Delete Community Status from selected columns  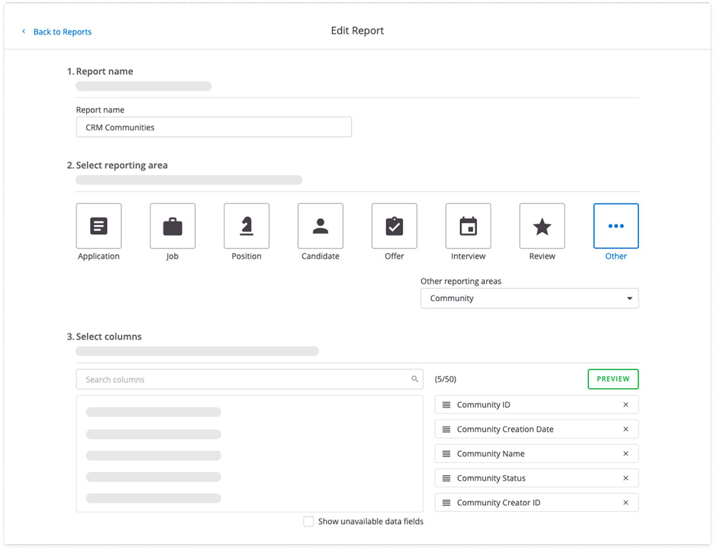pos(626,478)
